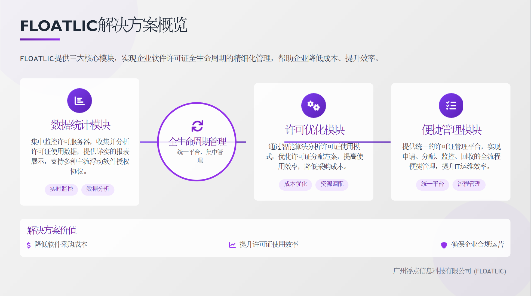Click the 全生命周期管理 circle title

[x=197, y=141]
